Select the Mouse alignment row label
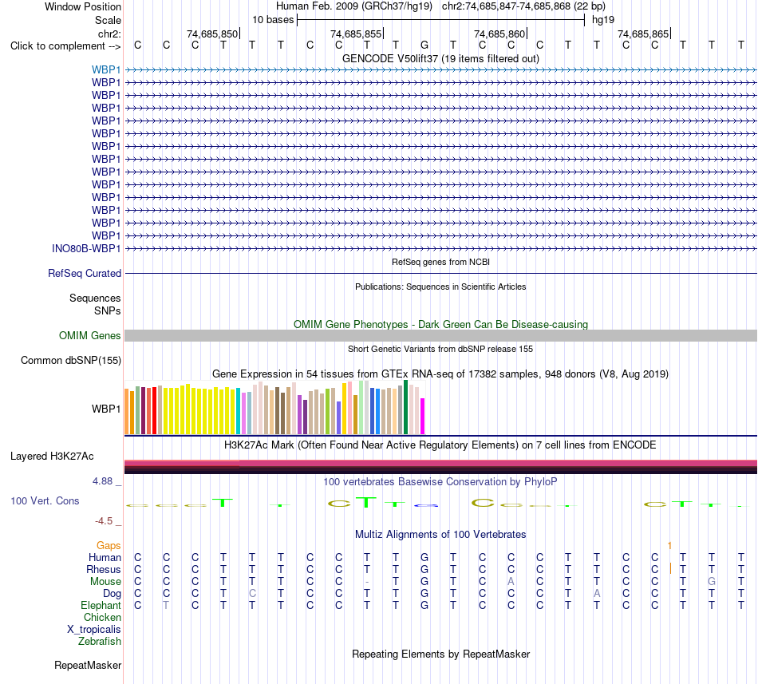The height and width of the screenshot is (684, 758). point(105,582)
